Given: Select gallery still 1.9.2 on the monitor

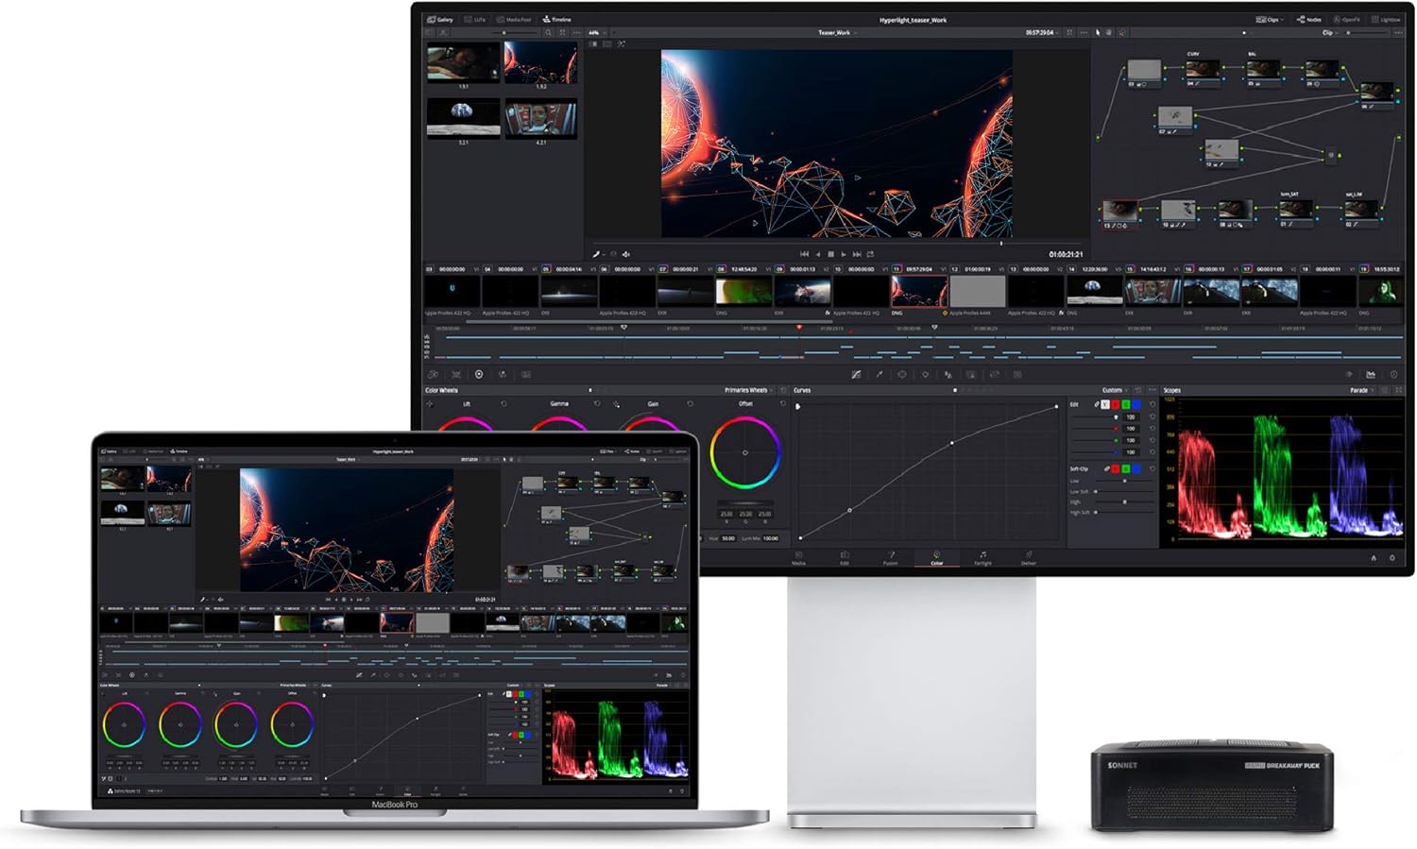Looking at the screenshot, I should (541, 62).
